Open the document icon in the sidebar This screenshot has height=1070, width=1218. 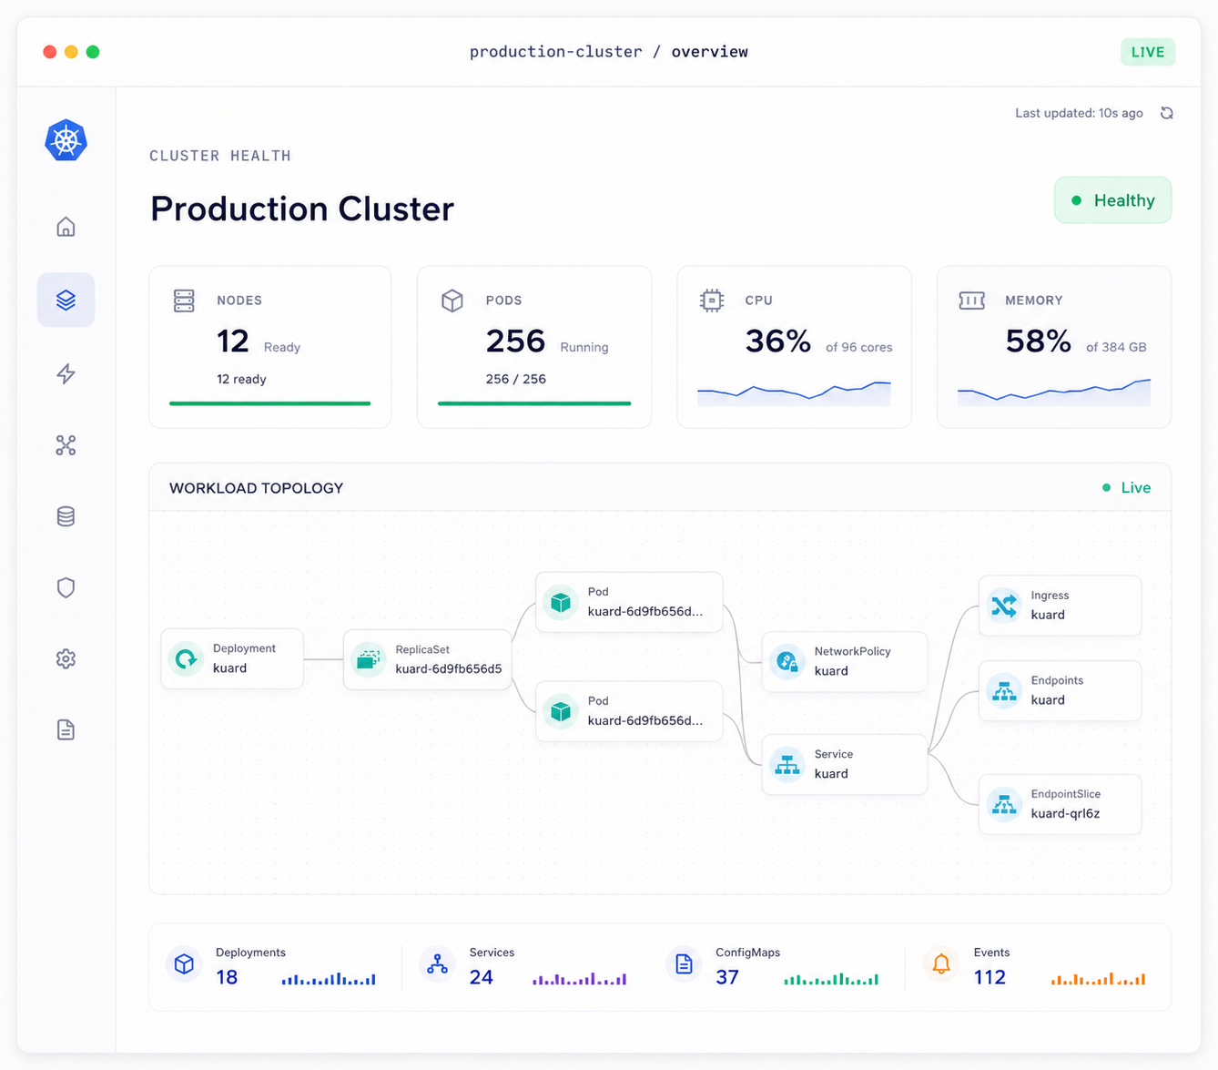point(66,729)
